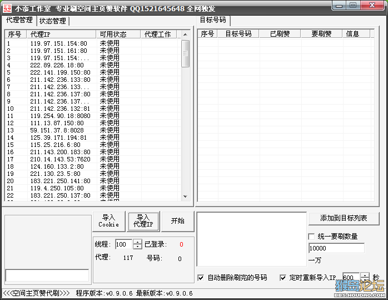Image resolution: width=388 pixels, height=300 pixels.
Task: Decrease thread count with the 线程 spinner down arrow
Action: 137,247
